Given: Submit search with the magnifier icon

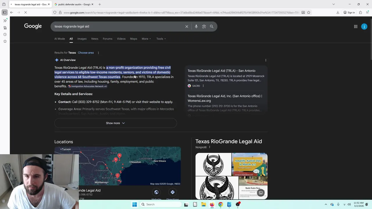Looking at the screenshot, I should (x=212, y=26).
